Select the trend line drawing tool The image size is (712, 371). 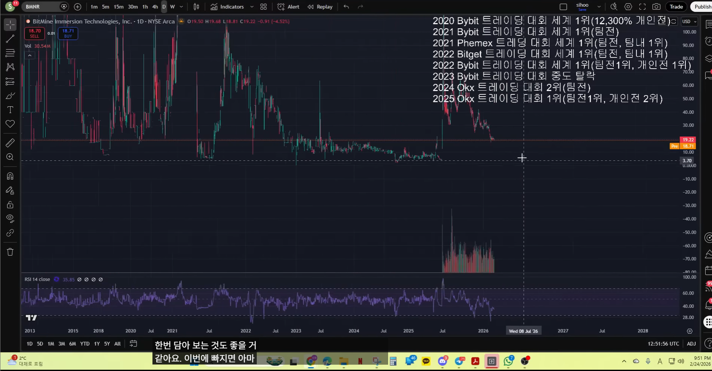click(x=10, y=39)
